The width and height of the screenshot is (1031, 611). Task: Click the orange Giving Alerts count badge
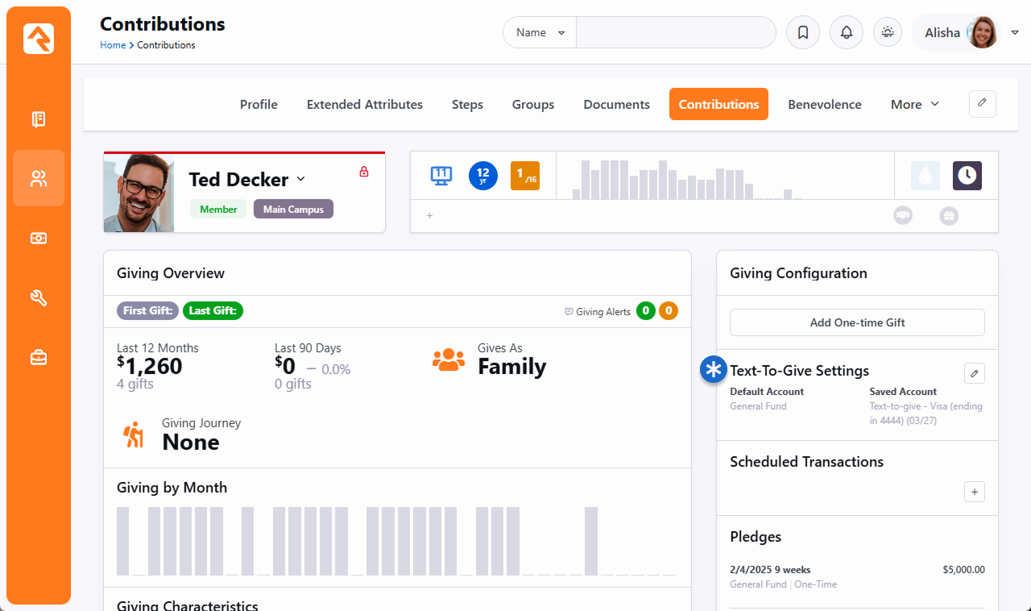tap(668, 311)
